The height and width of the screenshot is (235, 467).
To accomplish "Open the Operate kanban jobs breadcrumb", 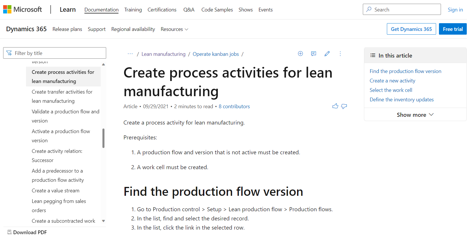I will coord(216,54).
